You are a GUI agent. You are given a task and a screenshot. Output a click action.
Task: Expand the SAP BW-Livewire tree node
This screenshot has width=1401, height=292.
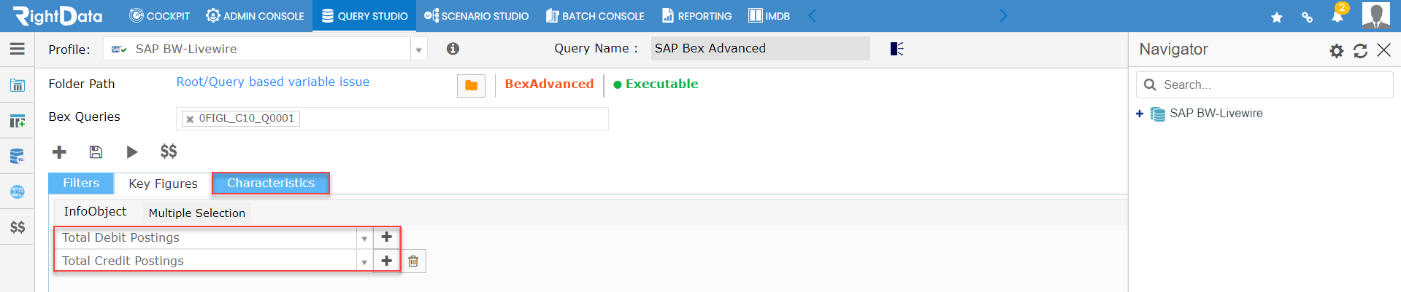[x=1140, y=114]
